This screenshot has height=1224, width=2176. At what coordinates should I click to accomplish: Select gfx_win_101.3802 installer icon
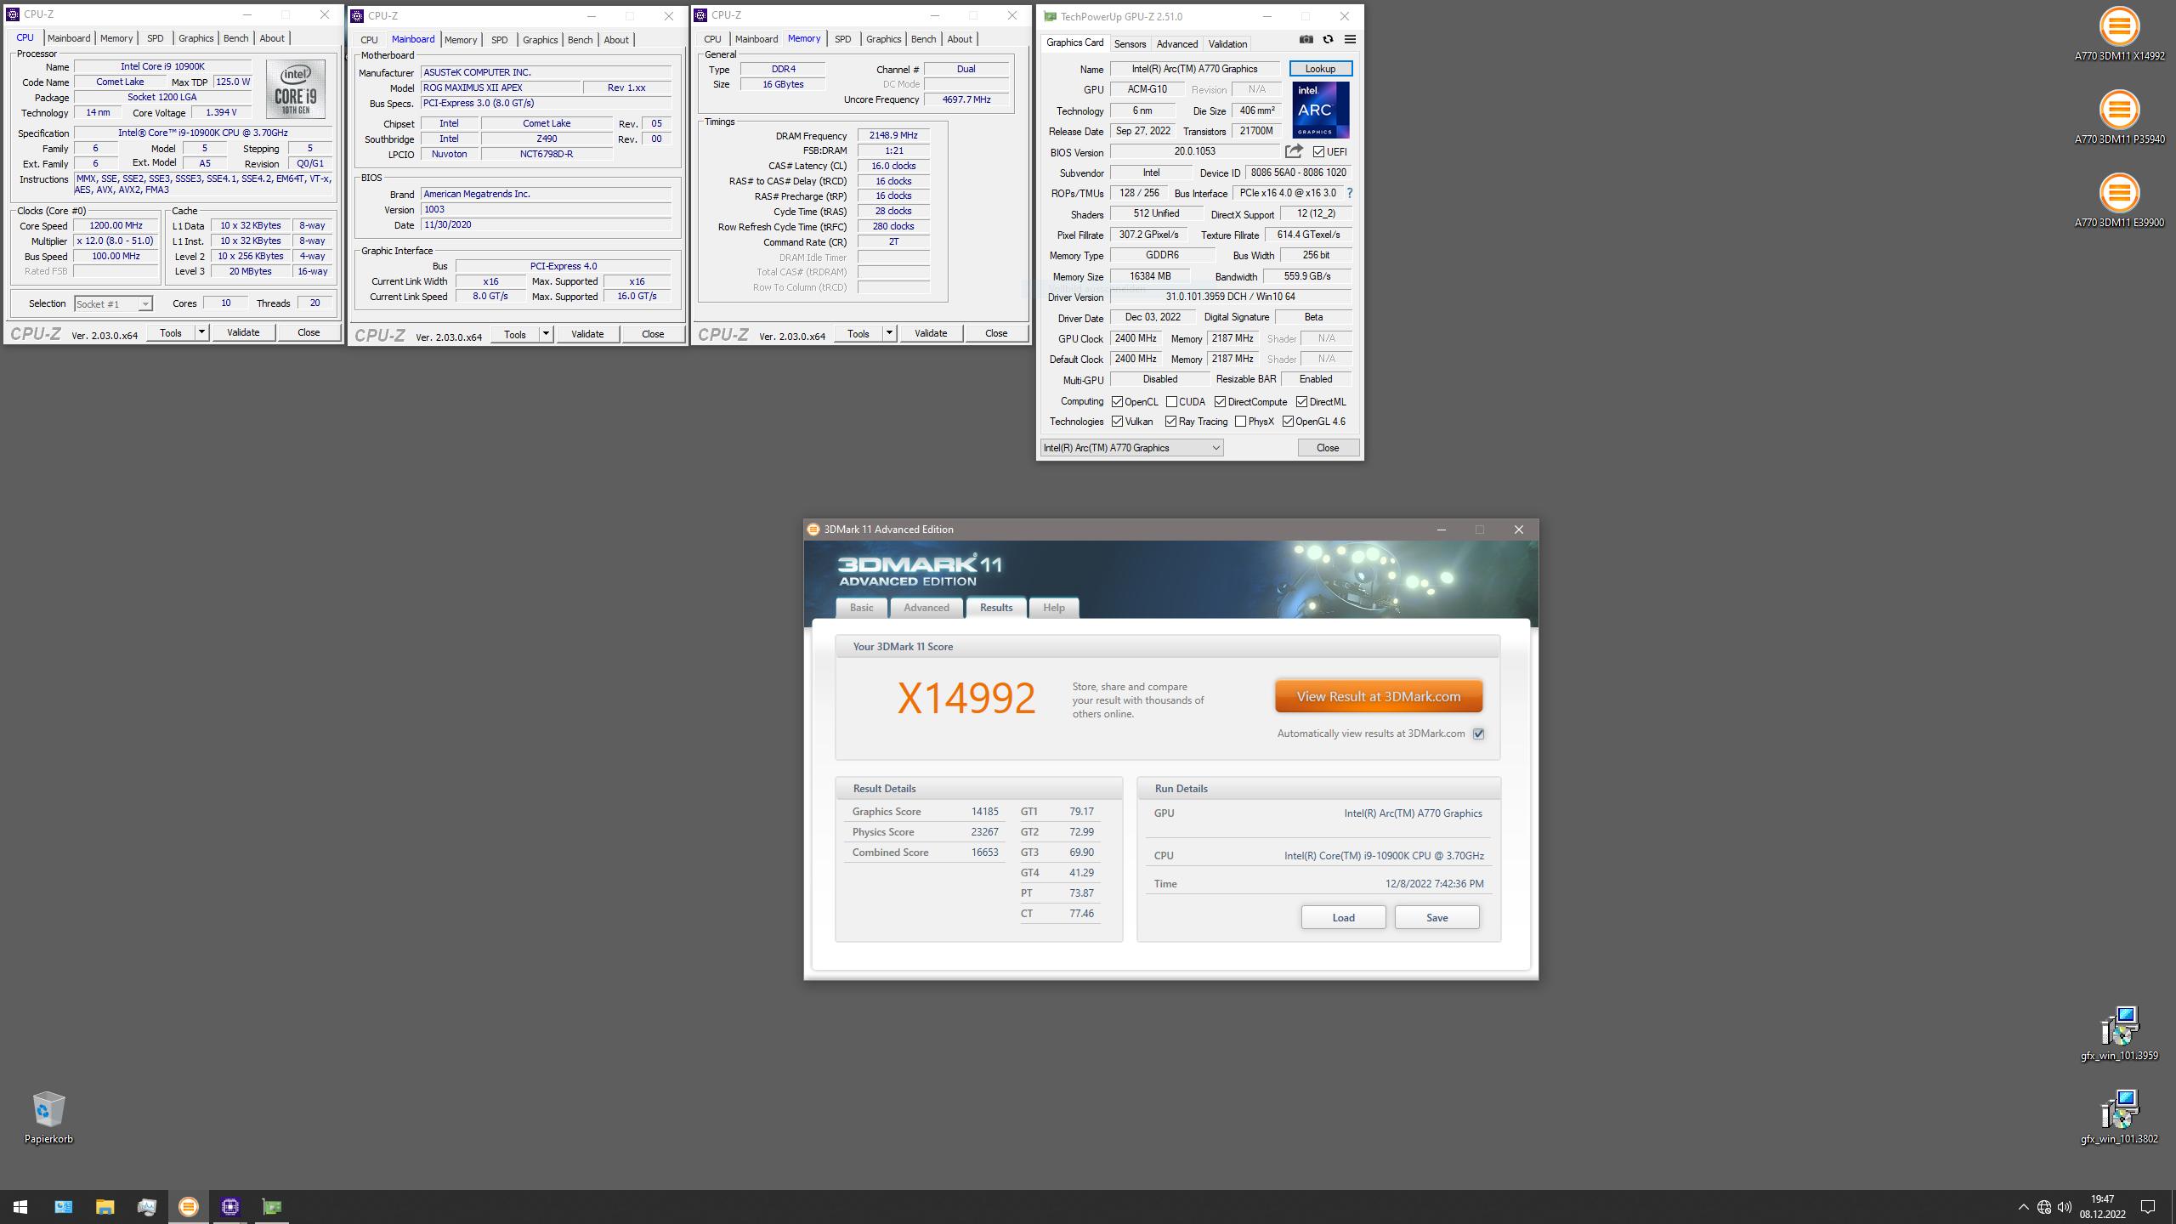click(2119, 1116)
